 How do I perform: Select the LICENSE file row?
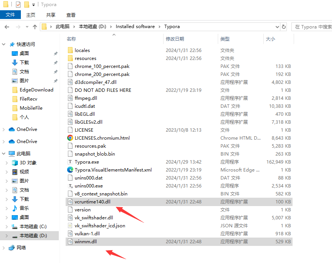point(179,130)
